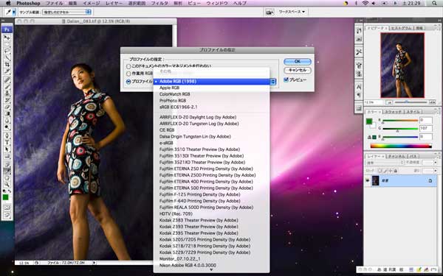Select the Type tool
Viewport: 443px width, 276px height.
(7, 143)
